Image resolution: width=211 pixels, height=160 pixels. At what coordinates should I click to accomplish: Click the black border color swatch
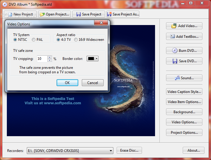pyautogui.click(x=91, y=59)
